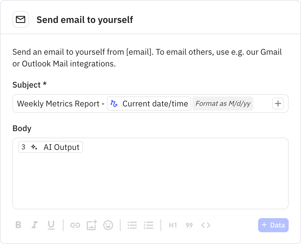
Task: Apply H1 heading style
Action: (x=173, y=225)
